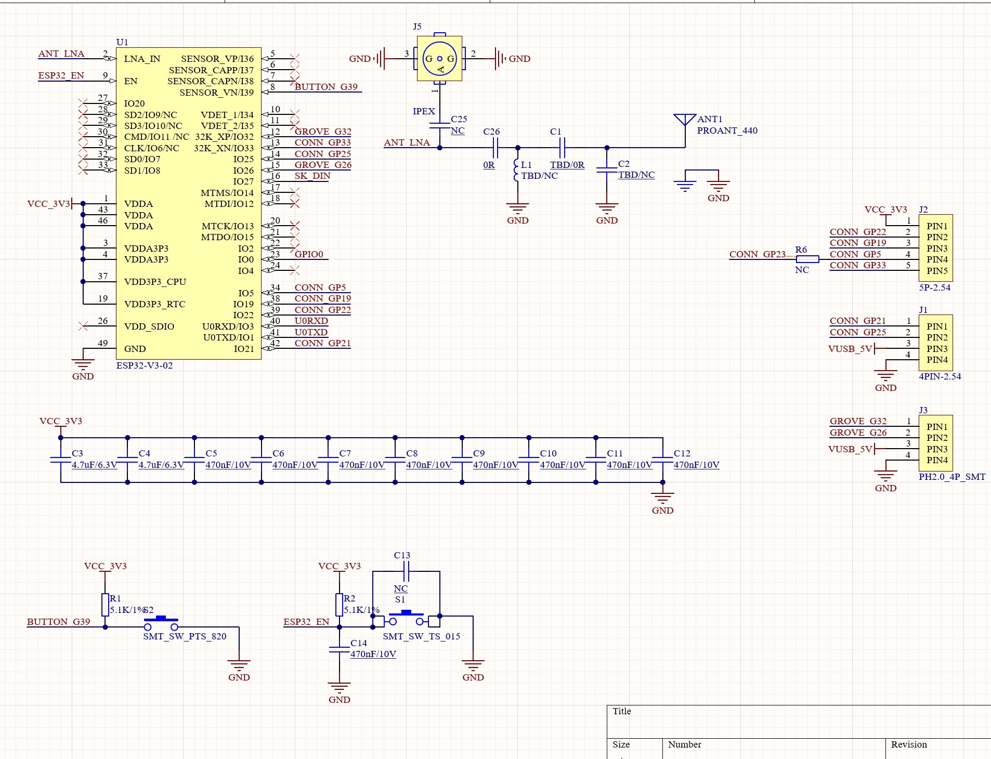The image size is (991, 759).
Task: Select the VDD3P3_RTC pin name inside U1
Action: click(154, 304)
